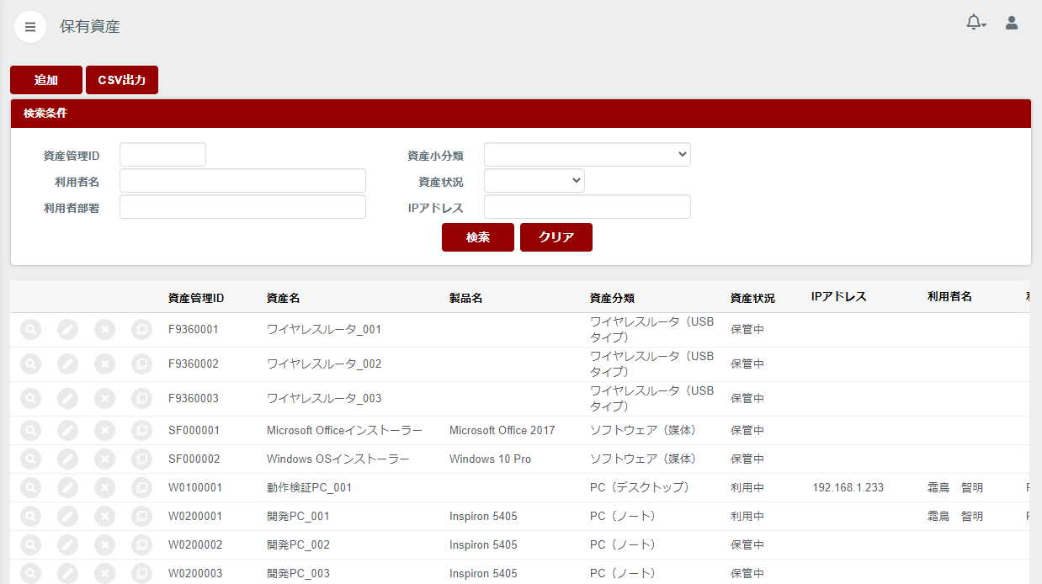Open the hamburger navigation menu

[x=30, y=26]
